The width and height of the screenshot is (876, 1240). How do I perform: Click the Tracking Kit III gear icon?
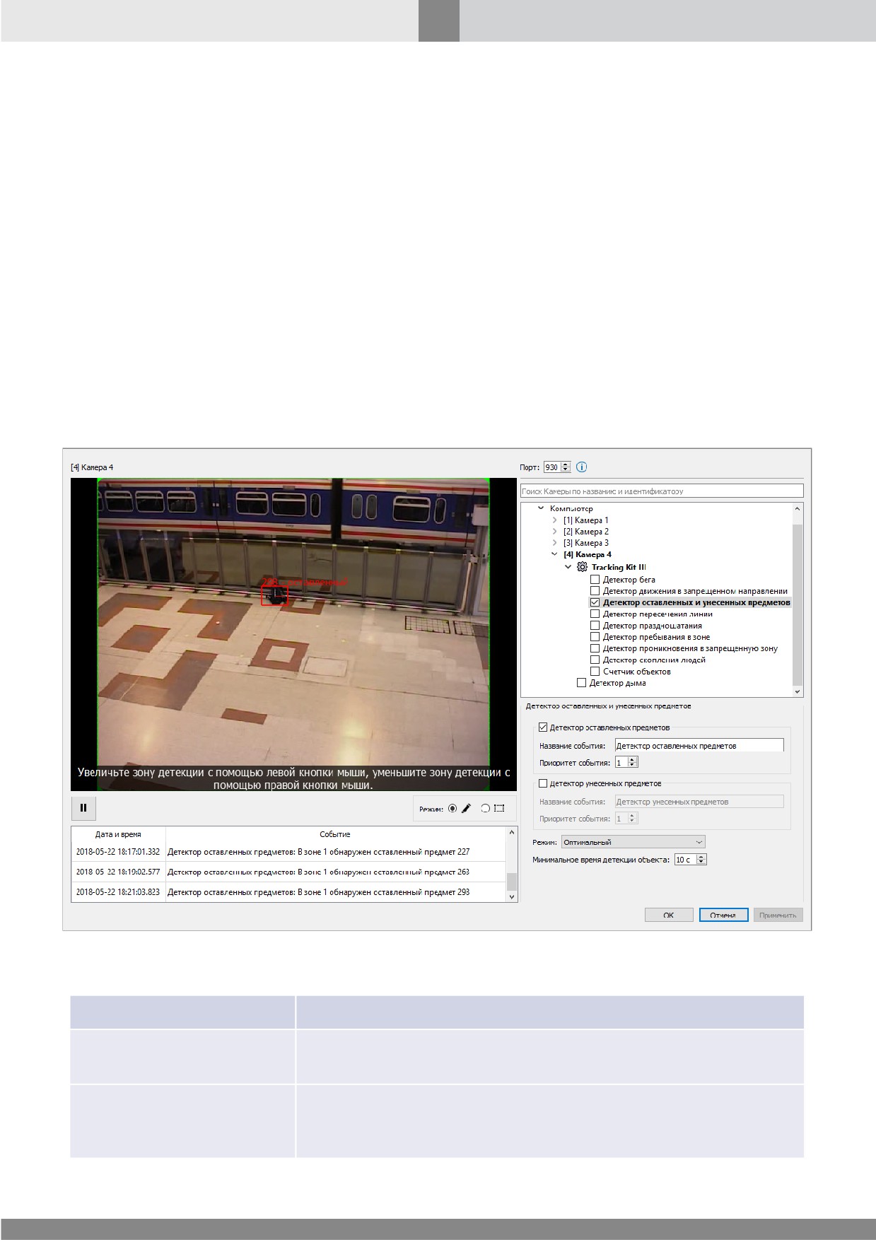(x=582, y=567)
